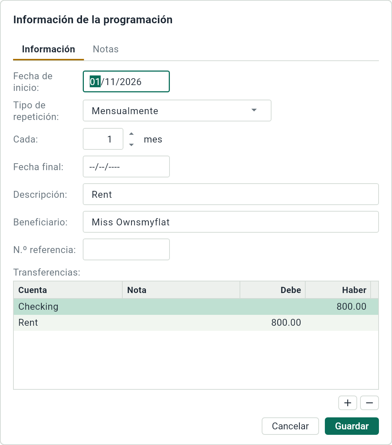392x445 pixels.
Task: Open the Tipo de repetición dropdown
Action: (x=177, y=111)
